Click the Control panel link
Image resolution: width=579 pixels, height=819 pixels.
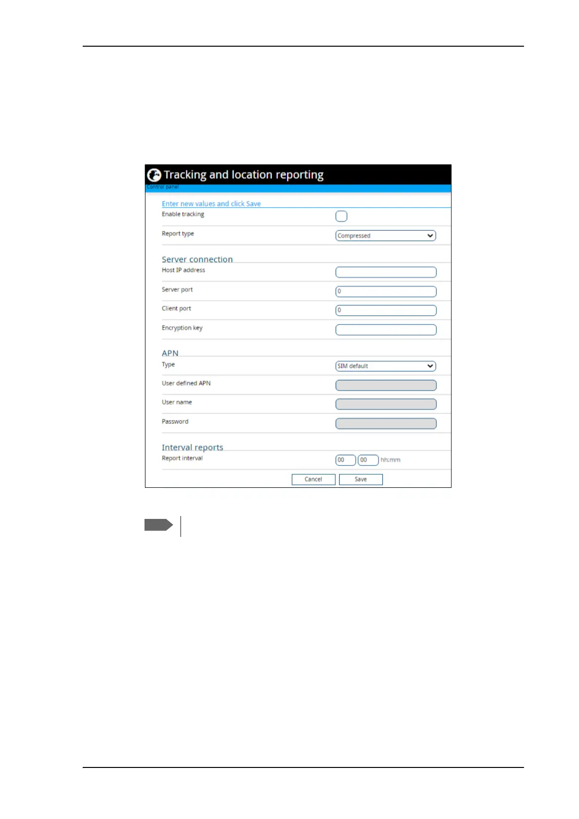click(163, 187)
